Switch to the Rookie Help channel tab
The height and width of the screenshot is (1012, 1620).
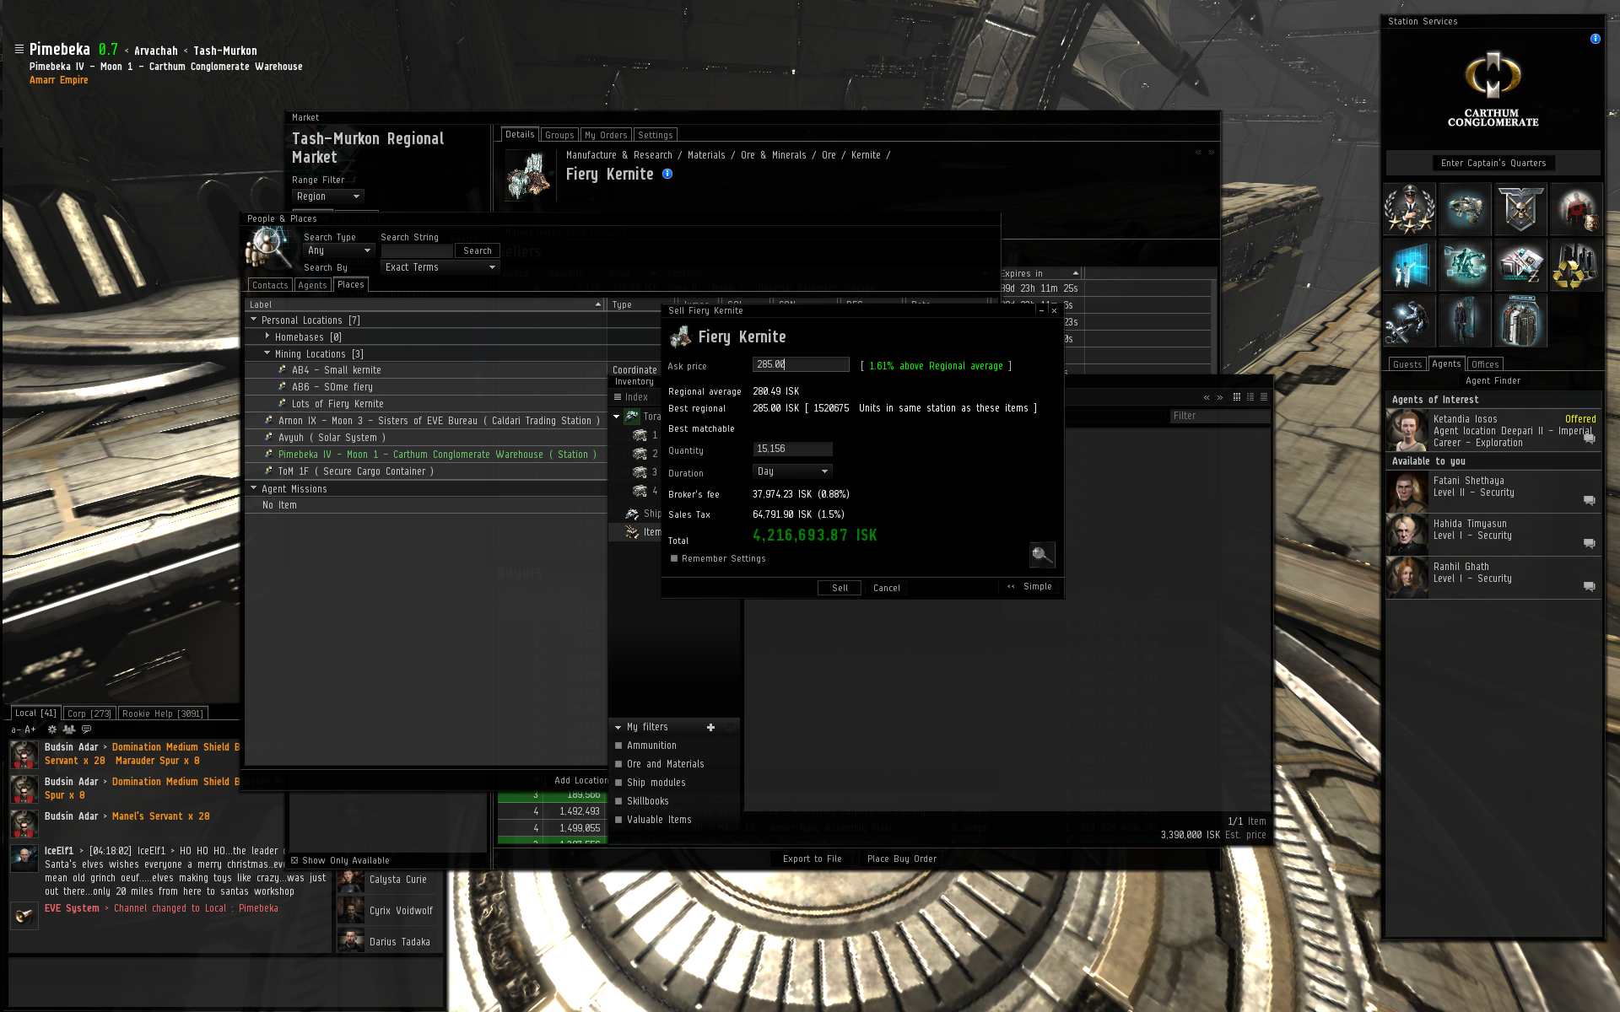coord(163,713)
